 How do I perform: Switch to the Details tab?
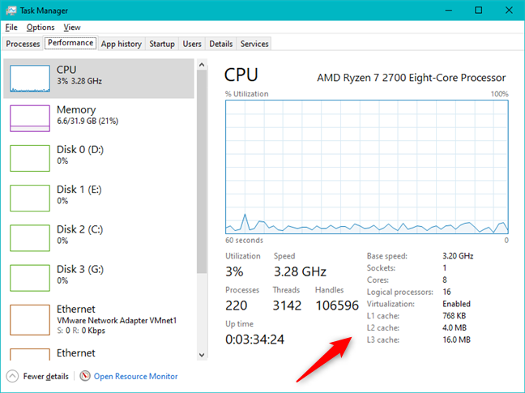pos(221,44)
